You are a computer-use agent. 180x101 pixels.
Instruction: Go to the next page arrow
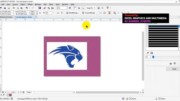(19, 92)
